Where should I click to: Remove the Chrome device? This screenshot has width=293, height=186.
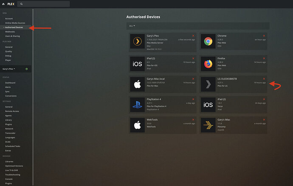(x=264, y=36)
